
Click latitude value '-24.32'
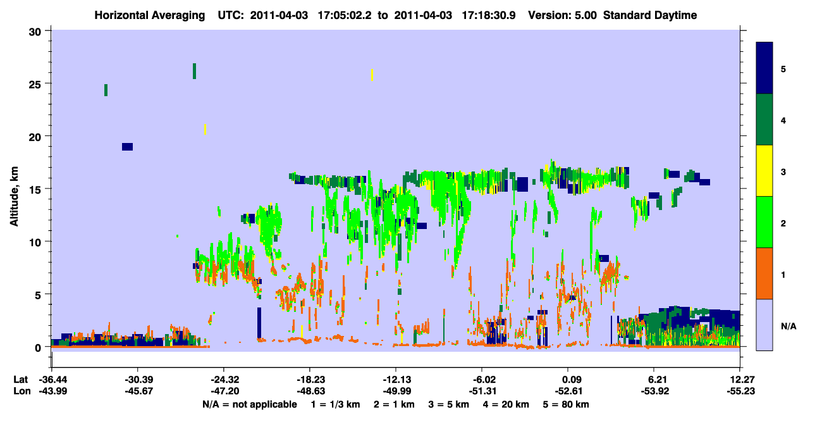click(x=223, y=380)
